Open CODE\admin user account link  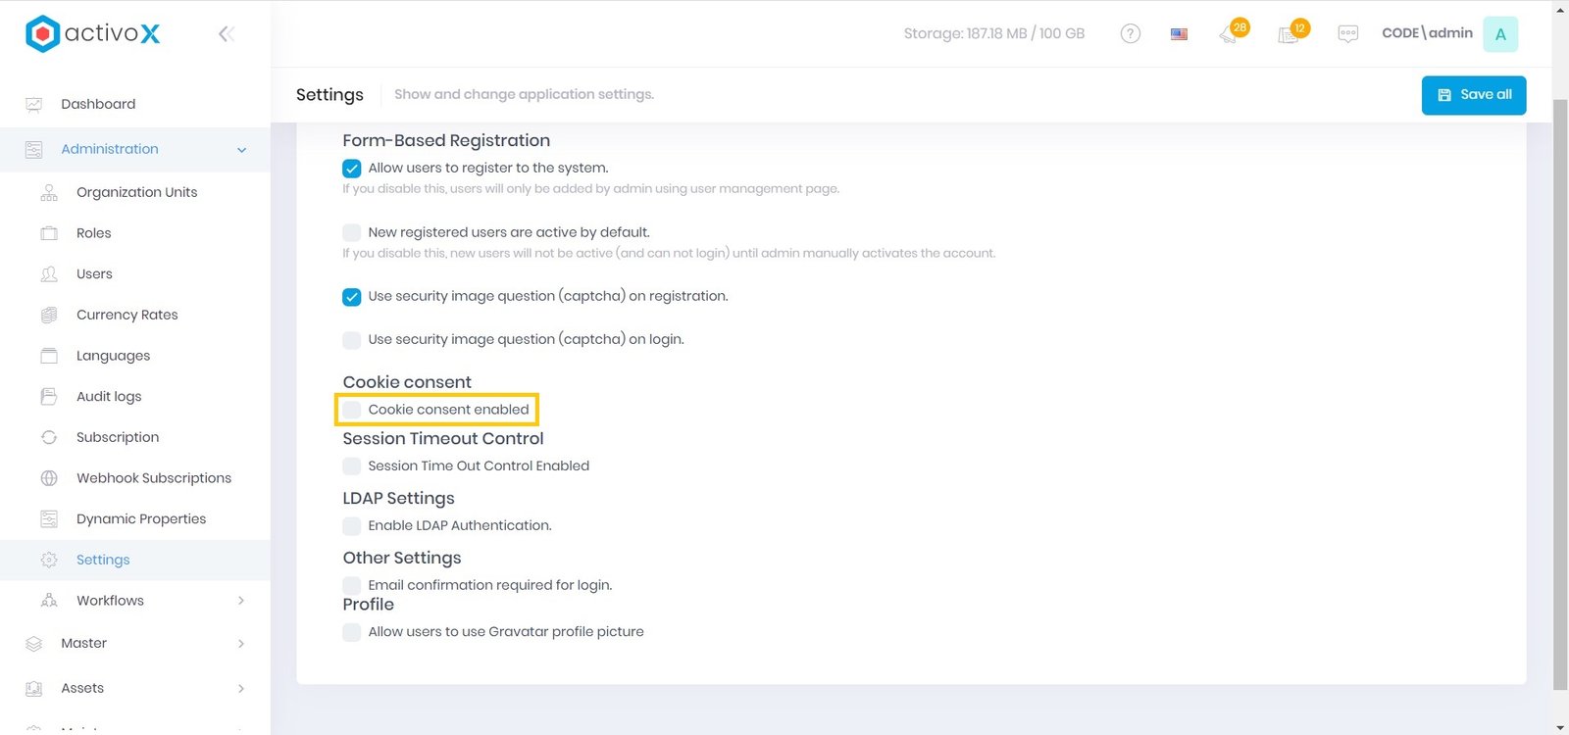(1427, 33)
